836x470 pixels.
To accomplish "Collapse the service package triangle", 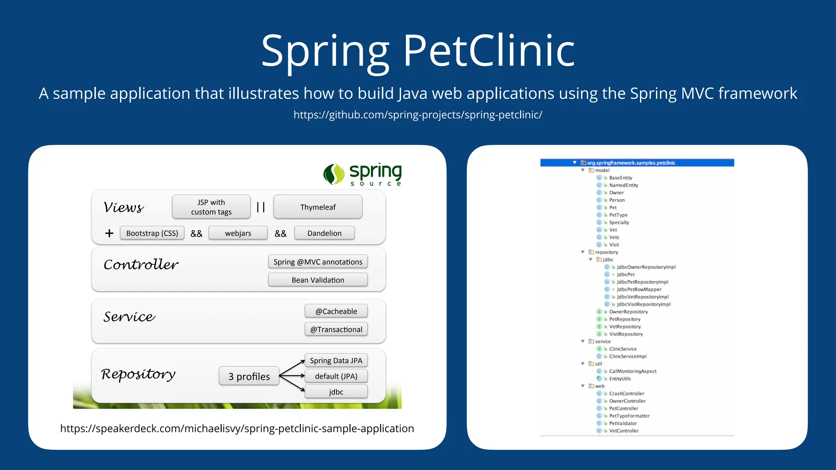I will pyautogui.click(x=583, y=341).
